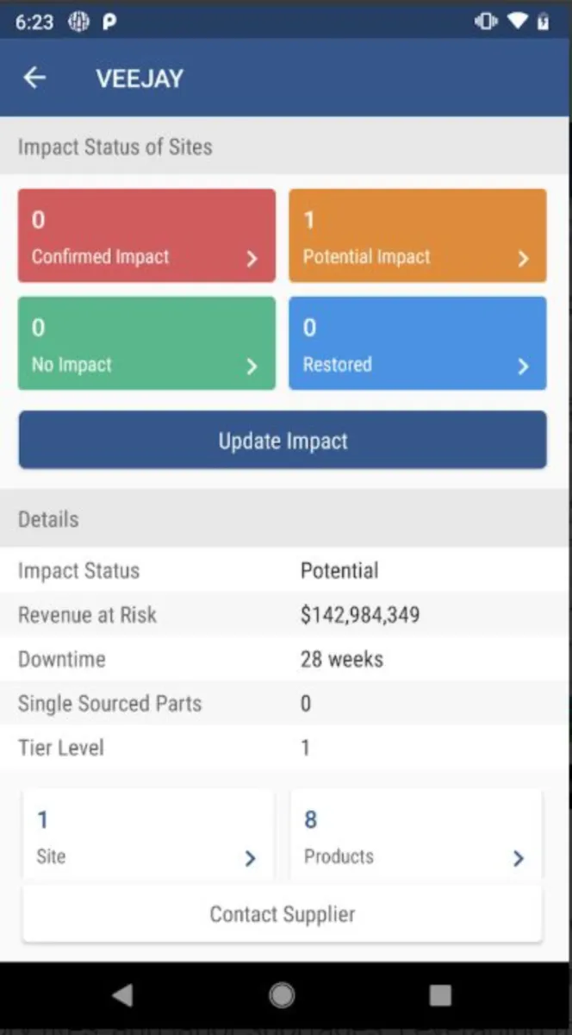Select the green No Impact tile

click(146, 343)
